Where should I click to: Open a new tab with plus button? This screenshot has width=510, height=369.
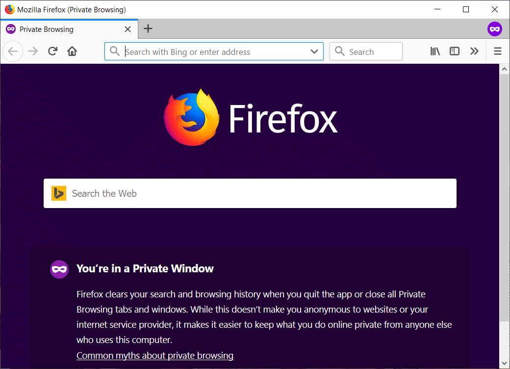click(148, 29)
